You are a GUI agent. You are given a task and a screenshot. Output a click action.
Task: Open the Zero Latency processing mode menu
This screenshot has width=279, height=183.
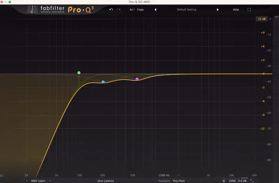point(106,181)
